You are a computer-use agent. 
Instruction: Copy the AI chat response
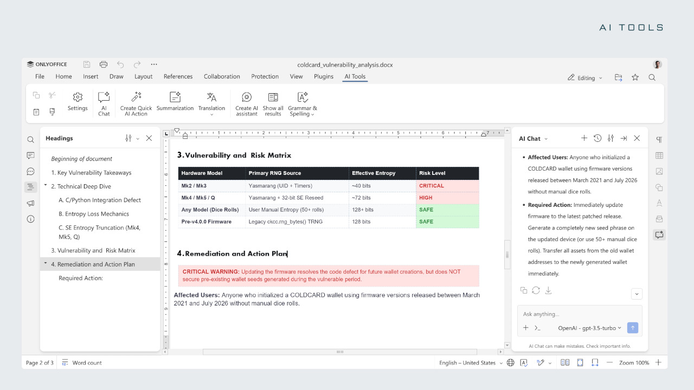(x=524, y=290)
